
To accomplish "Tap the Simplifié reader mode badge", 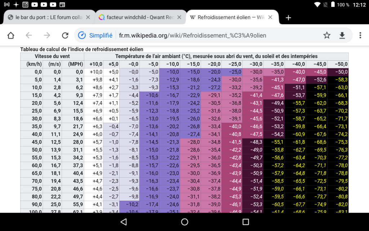I will pyautogui.click(x=96, y=35).
